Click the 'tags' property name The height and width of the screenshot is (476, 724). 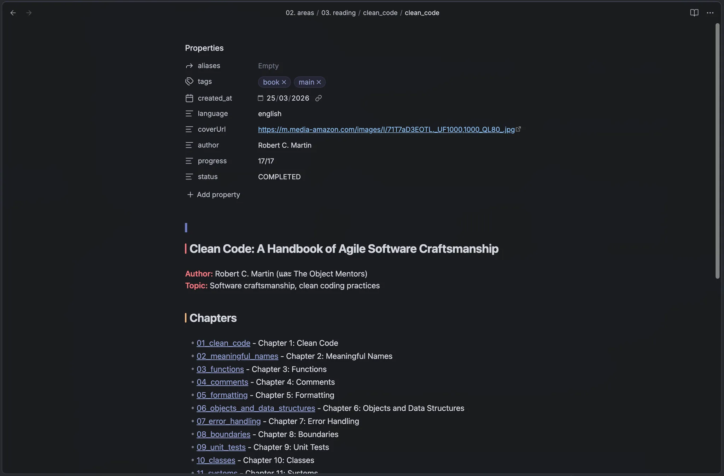point(205,82)
